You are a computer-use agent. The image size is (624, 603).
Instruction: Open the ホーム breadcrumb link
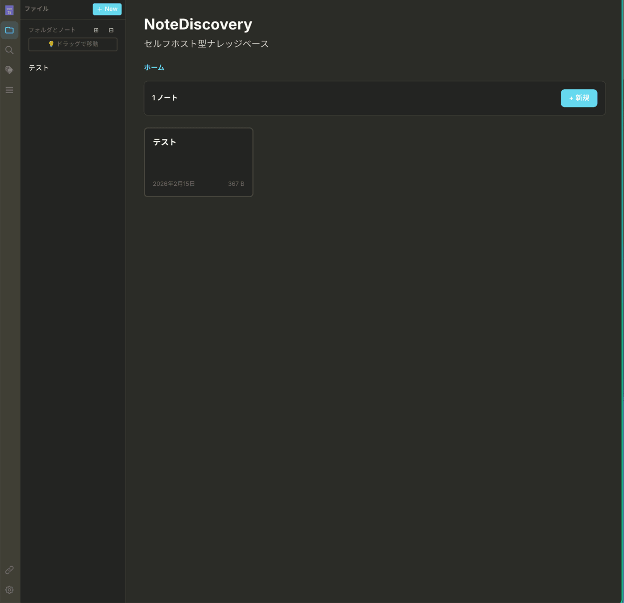coord(154,67)
